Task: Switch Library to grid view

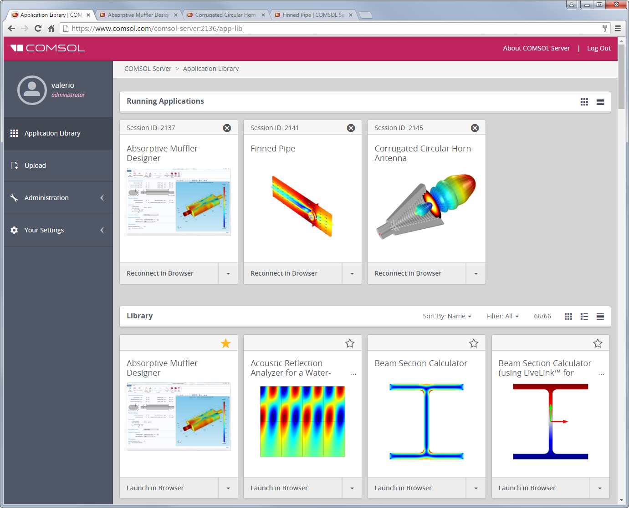Action: click(568, 317)
